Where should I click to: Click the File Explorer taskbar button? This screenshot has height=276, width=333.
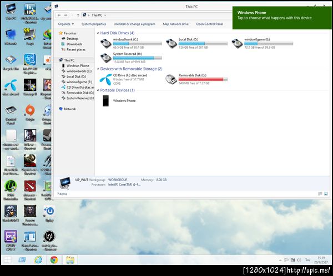70,260
